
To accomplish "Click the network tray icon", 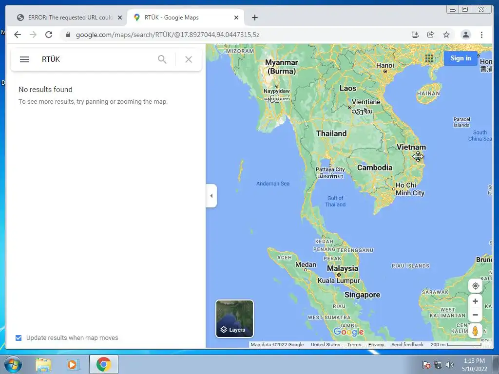I will [x=438, y=365].
